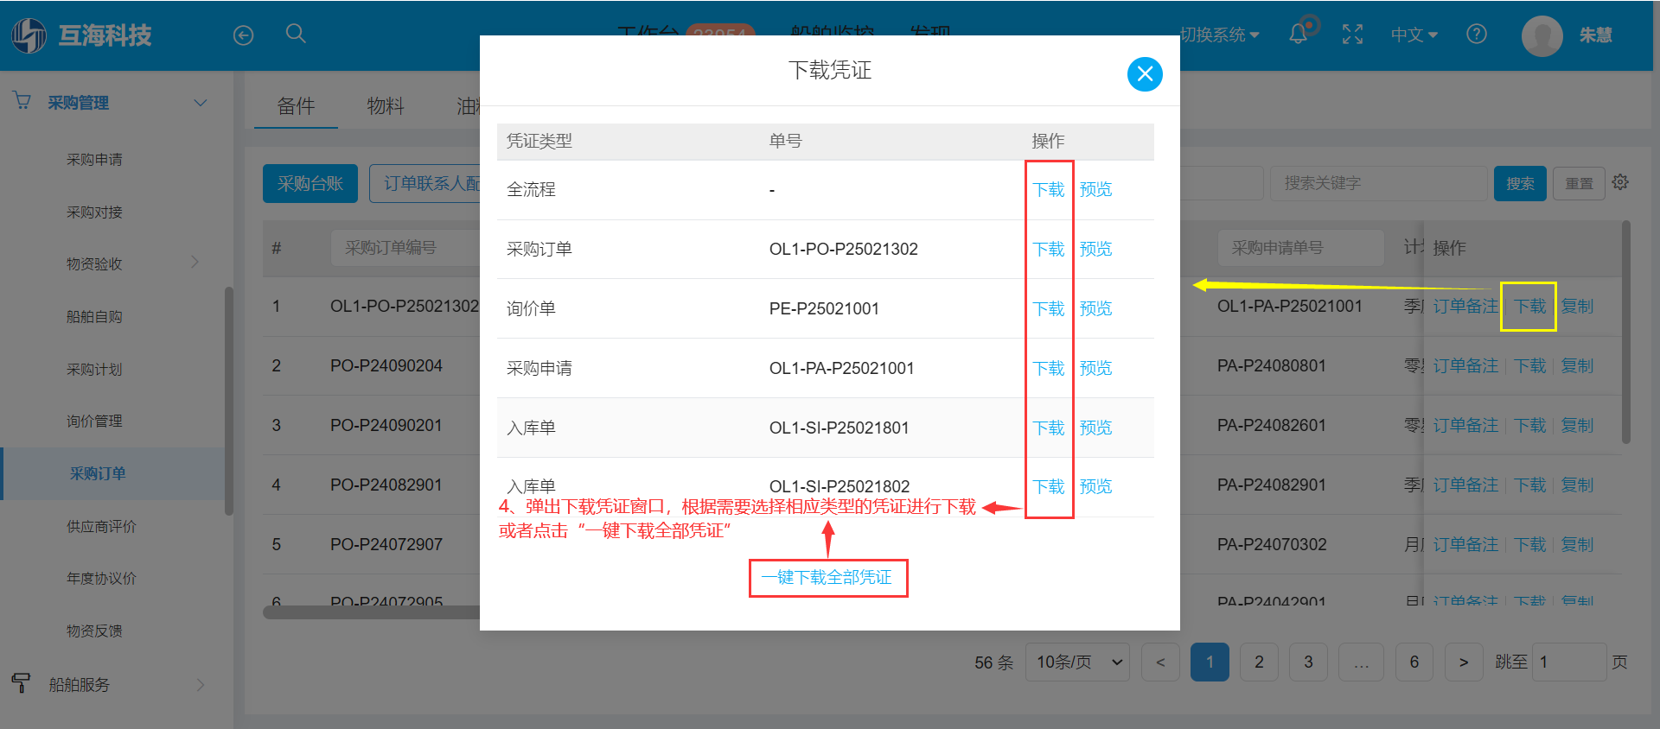The height and width of the screenshot is (729, 1660).
Task: Preview 询价单 PE-P25021001 voucher
Action: [1095, 308]
